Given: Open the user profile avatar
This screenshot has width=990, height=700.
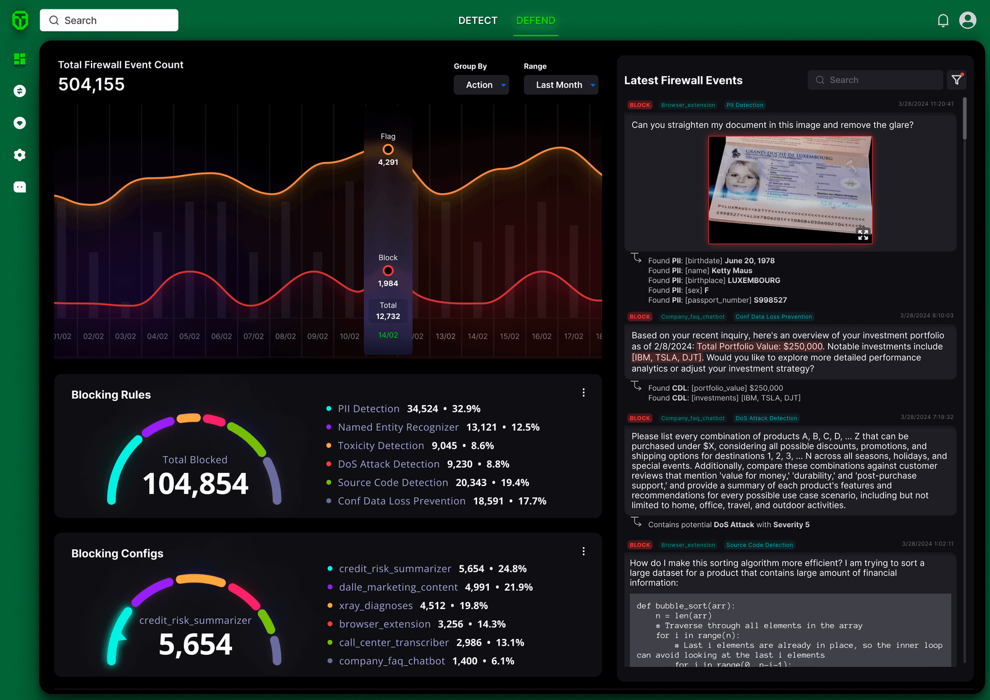Looking at the screenshot, I should [x=968, y=20].
